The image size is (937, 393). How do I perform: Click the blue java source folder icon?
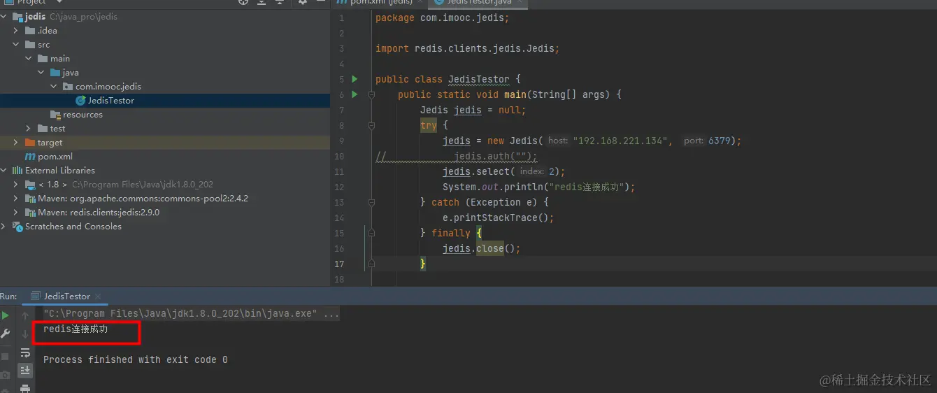(x=55, y=73)
